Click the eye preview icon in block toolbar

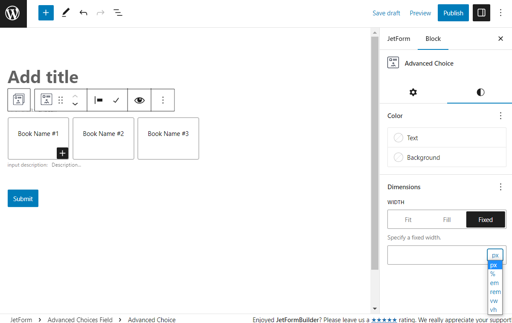tap(140, 100)
